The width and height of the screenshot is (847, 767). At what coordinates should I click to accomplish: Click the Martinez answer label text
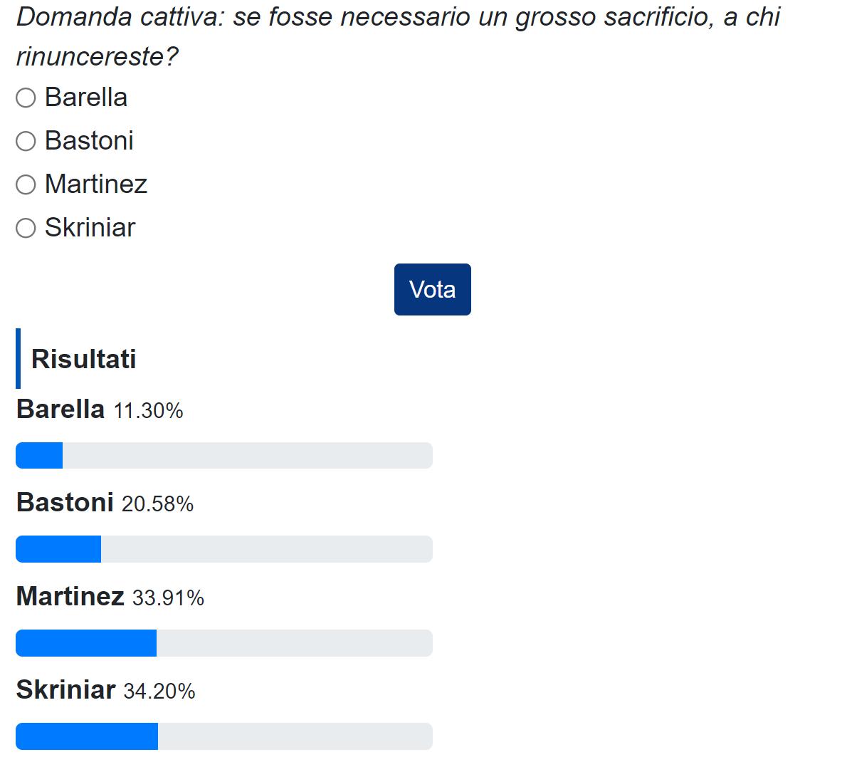click(x=96, y=184)
